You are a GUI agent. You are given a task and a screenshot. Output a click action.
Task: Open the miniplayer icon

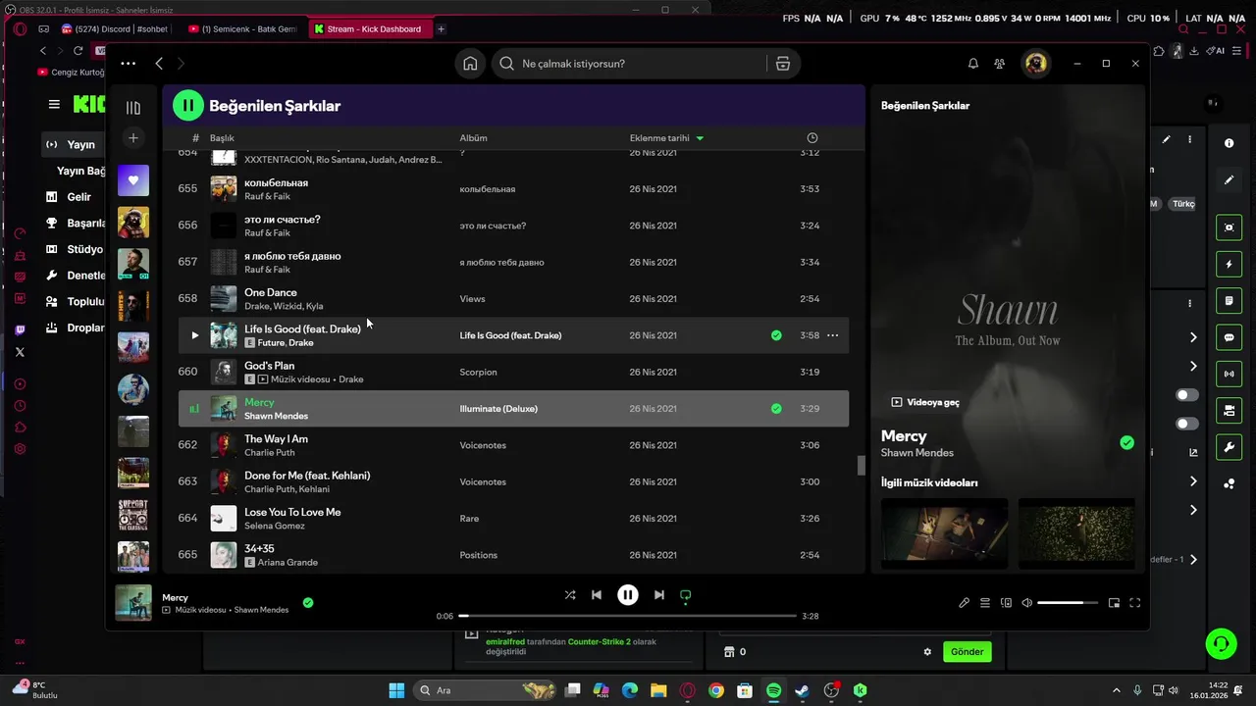[1114, 603]
